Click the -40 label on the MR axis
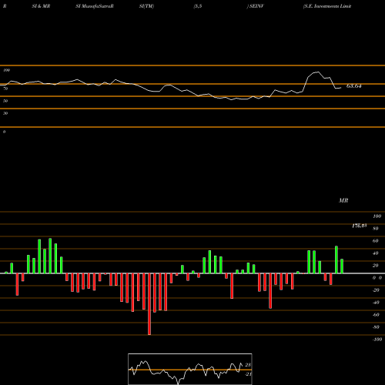The height and width of the screenshot is (385, 385). (376, 303)
